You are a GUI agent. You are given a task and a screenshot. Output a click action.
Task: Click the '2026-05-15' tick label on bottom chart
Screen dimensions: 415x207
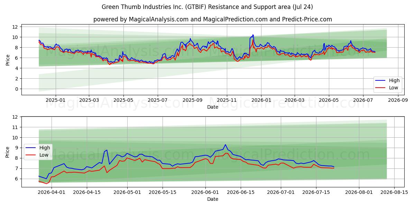163,192
